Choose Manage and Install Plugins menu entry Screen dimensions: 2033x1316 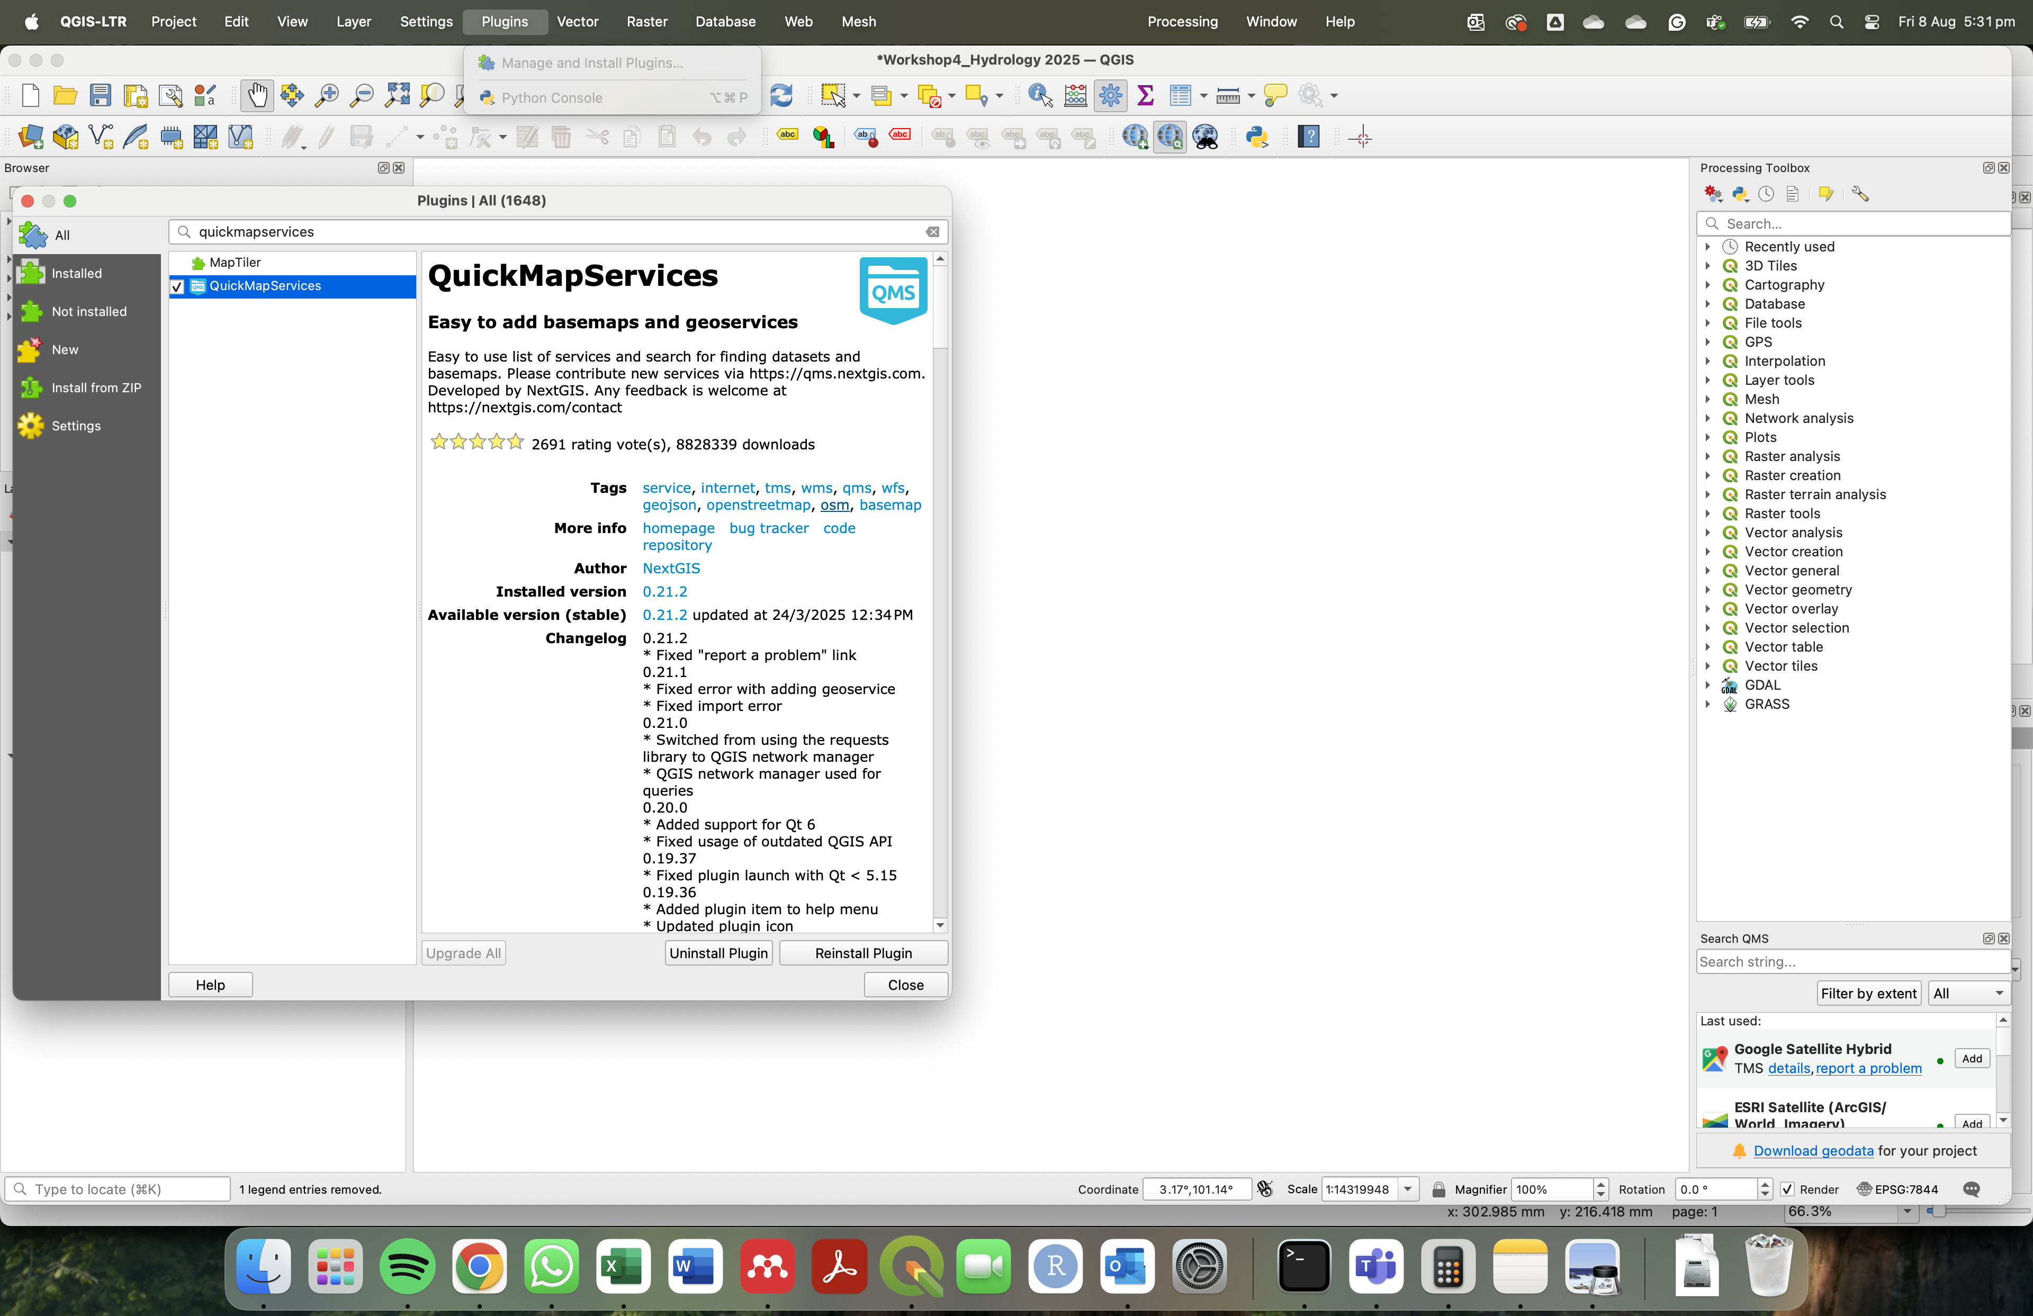(x=613, y=63)
